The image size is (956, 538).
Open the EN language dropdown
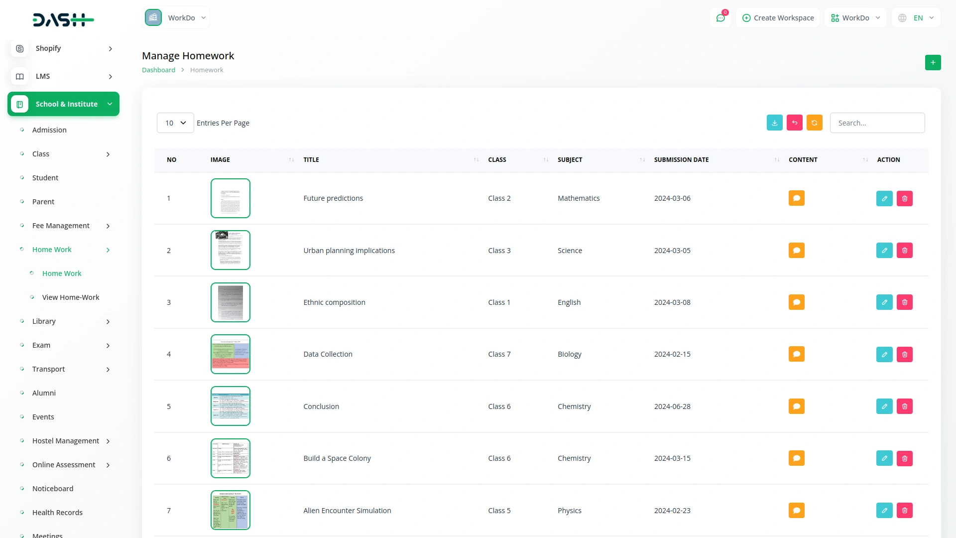916,18
